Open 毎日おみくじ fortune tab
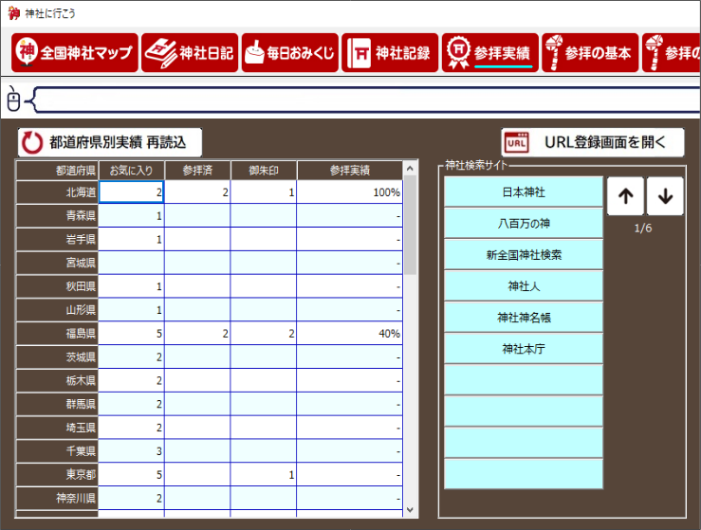This screenshot has width=701, height=530. (x=289, y=53)
